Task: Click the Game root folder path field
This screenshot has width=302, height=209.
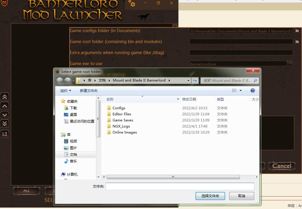Action: 241,41
